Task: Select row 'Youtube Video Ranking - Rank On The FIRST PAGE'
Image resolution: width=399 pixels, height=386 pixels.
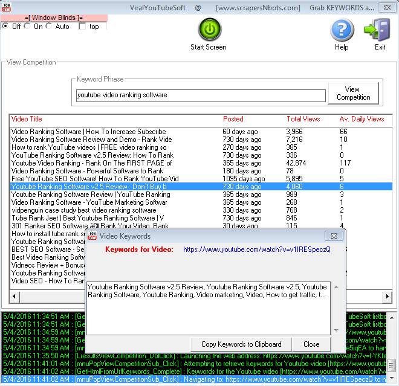Action: click(x=201, y=163)
